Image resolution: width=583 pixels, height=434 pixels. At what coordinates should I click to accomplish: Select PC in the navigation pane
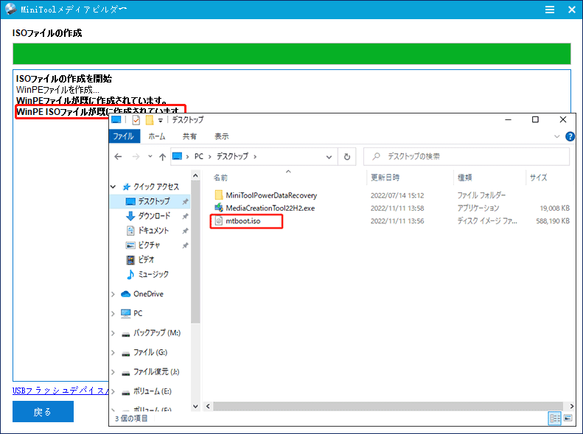138,314
